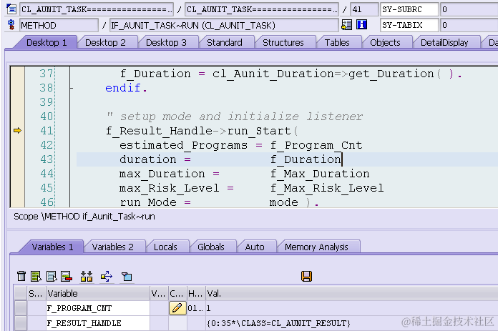Click line number 37 in the gutter
The image size is (498, 331).
(46, 74)
